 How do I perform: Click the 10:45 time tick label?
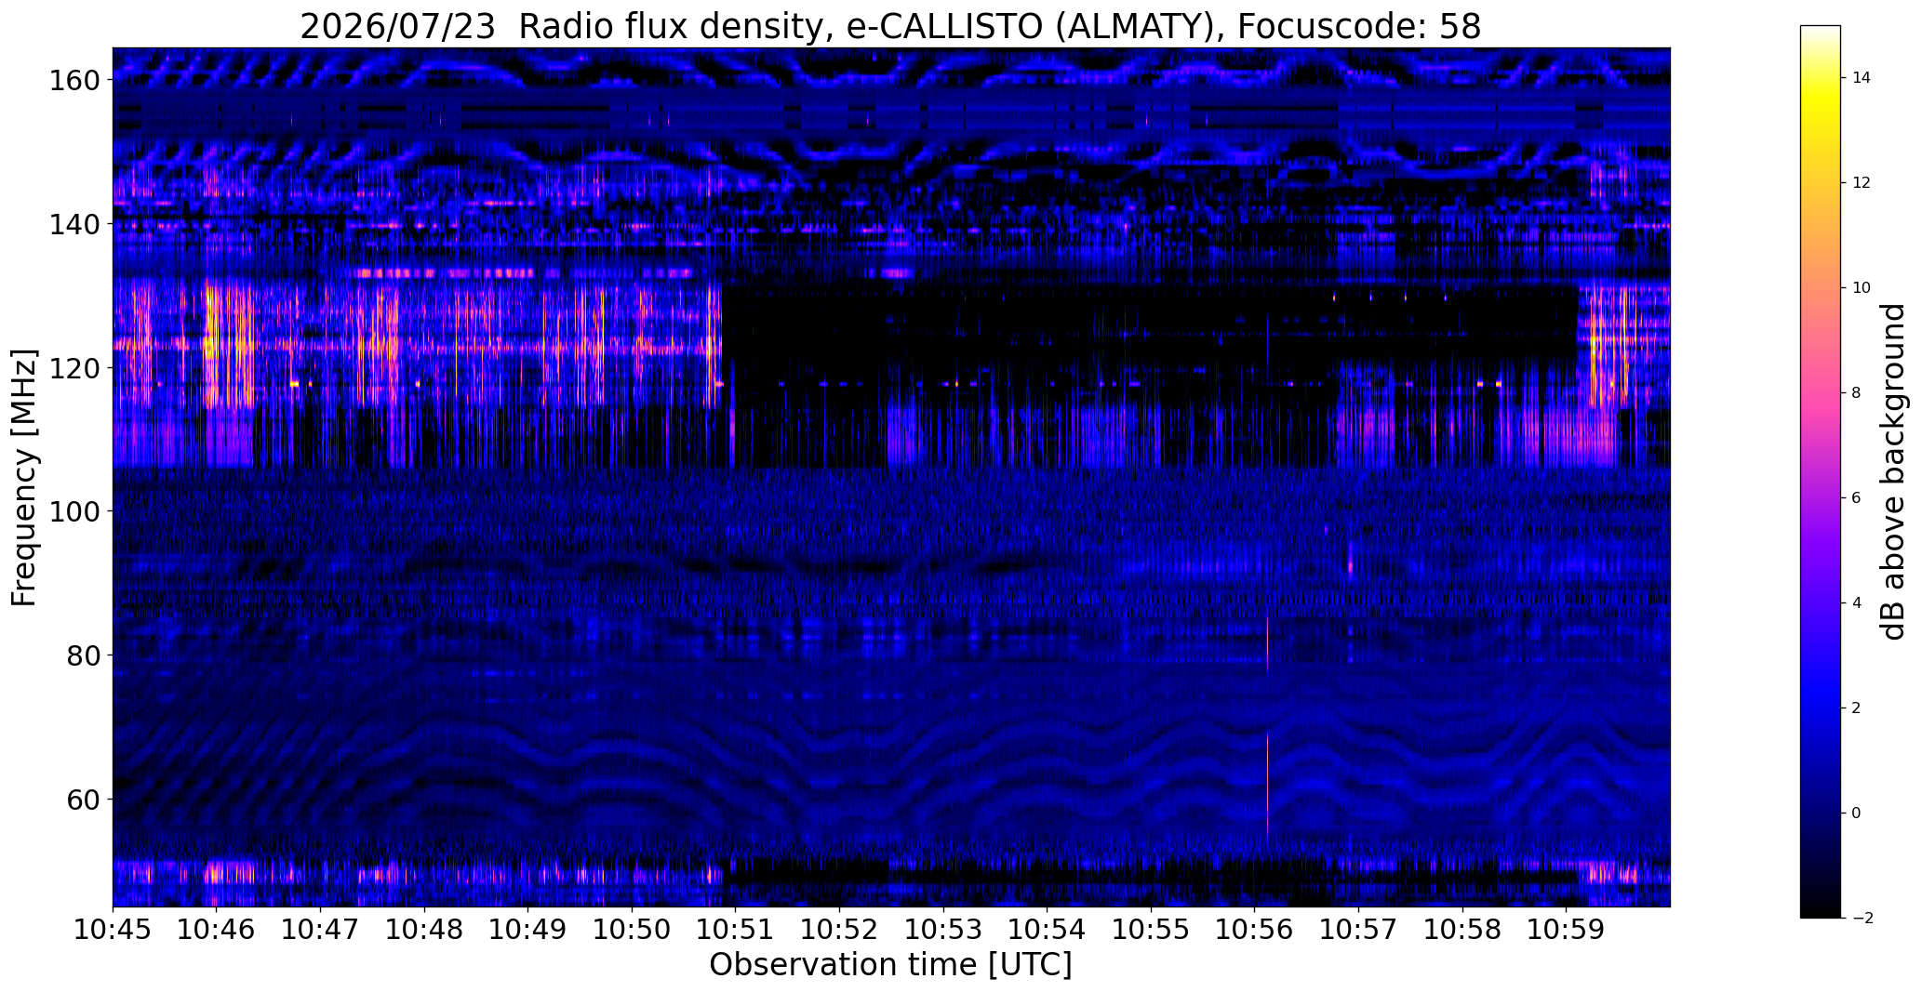pos(113,931)
